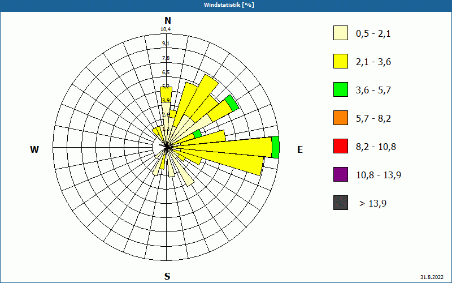Click the legend label '10,8 - 13,9'

point(379,175)
